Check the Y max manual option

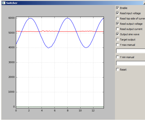click(x=117, y=45)
